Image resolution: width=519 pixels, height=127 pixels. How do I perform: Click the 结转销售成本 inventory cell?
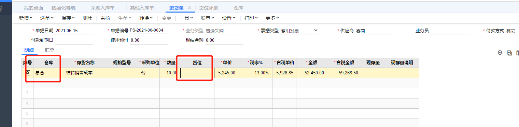(84, 73)
